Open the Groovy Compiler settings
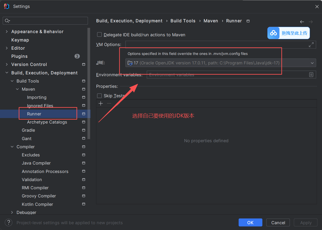The height and width of the screenshot is (230, 322). pos(39,196)
